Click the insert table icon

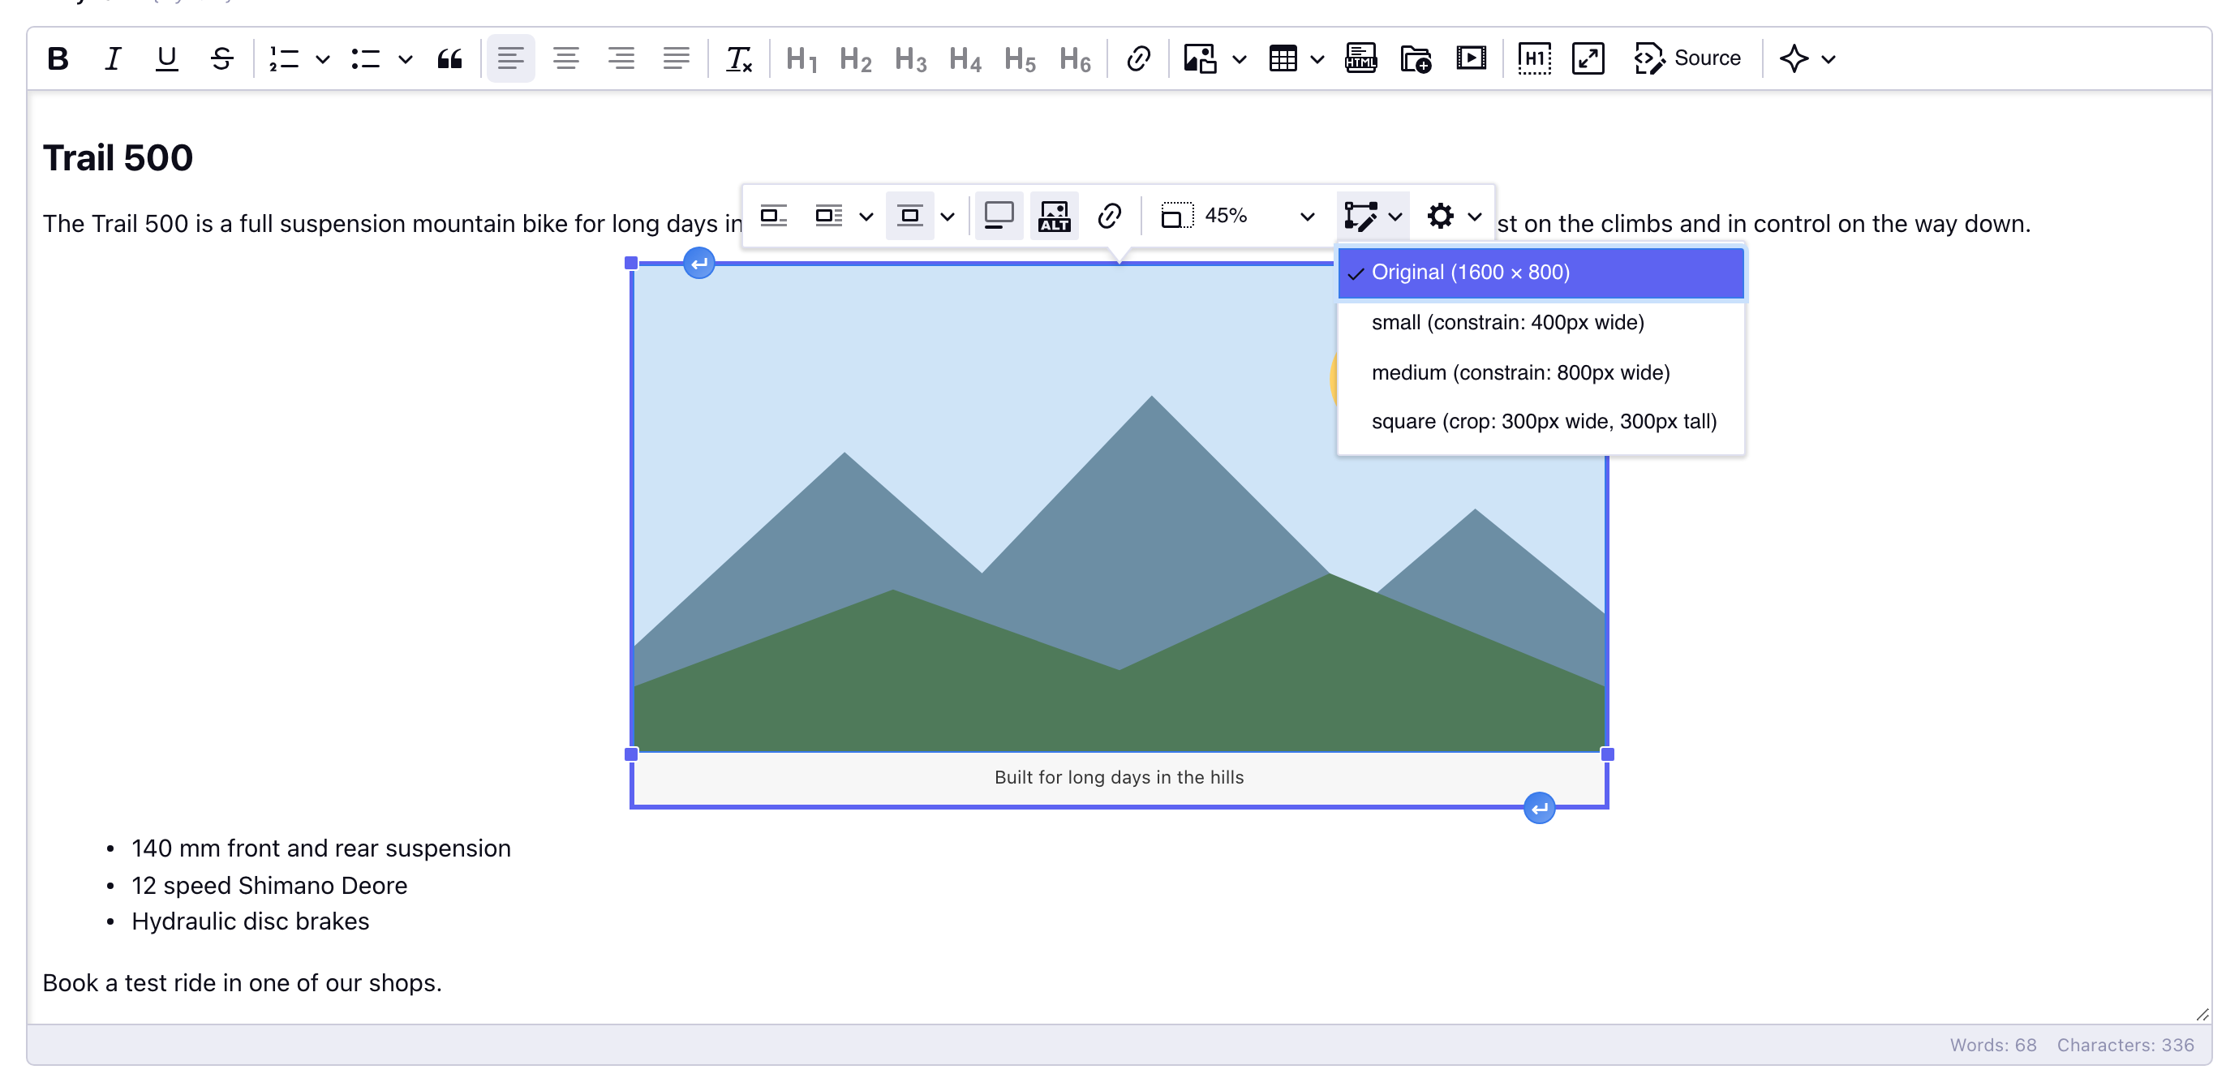coord(1283,59)
